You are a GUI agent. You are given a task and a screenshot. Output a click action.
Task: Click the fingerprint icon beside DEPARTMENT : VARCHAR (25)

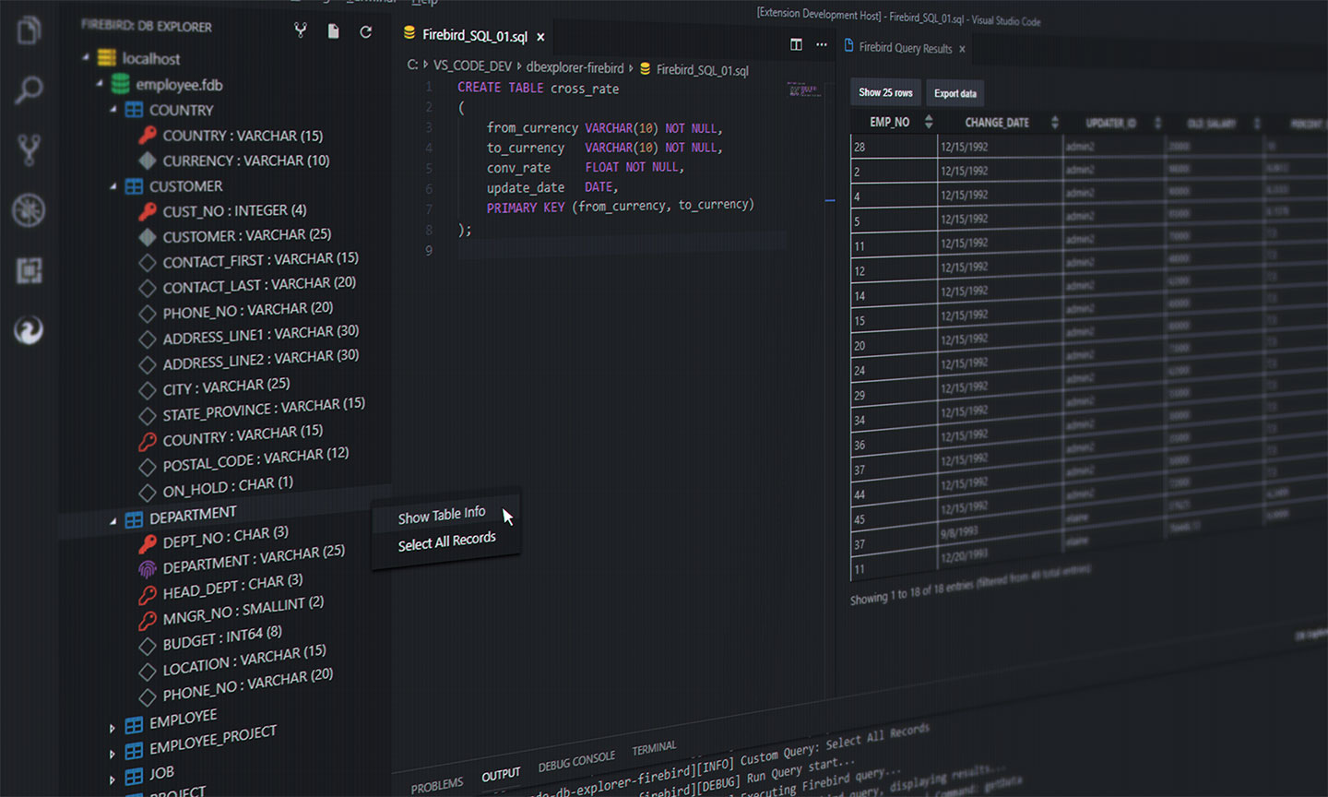pos(147,569)
